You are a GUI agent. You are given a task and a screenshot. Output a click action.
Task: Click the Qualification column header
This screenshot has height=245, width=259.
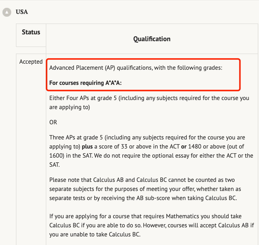coord(152,39)
